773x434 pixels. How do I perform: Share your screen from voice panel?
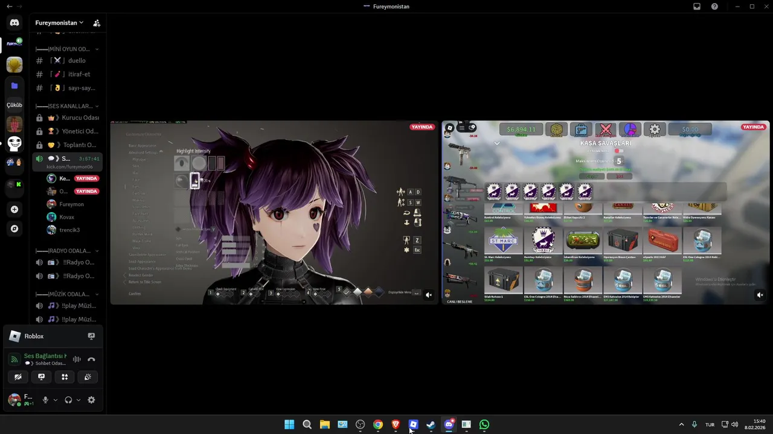[41, 377]
